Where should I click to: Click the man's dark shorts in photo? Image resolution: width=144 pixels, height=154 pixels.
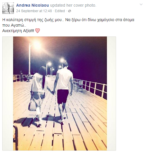point(63,97)
